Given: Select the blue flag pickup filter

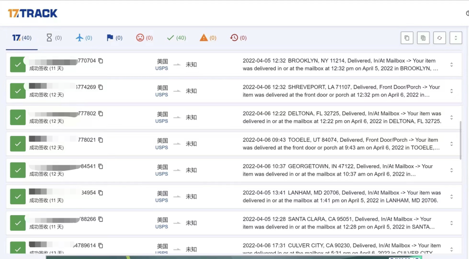Looking at the screenshot, I should pyautogui.click(x=114, y=38).
